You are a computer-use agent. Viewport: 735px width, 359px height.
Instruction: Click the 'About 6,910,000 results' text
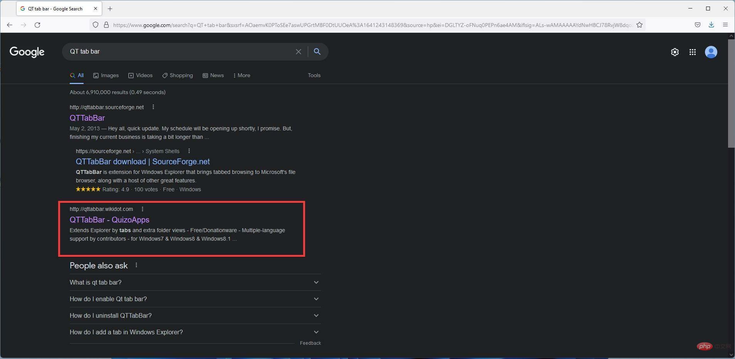(x=117, y=92)
